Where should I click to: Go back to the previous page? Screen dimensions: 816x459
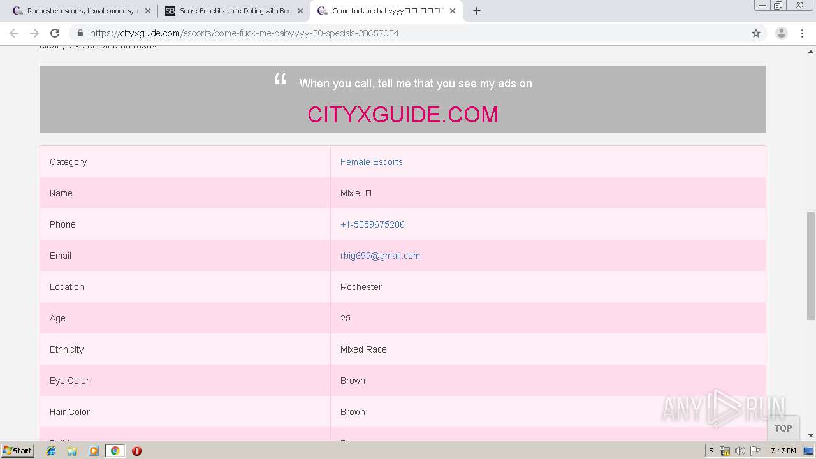click(14, 33)
